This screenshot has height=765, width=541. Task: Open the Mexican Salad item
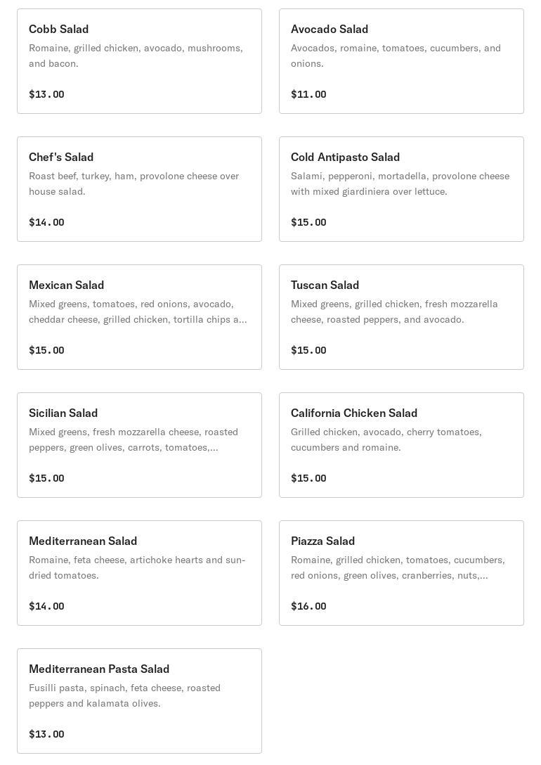(x=139, y=317)
